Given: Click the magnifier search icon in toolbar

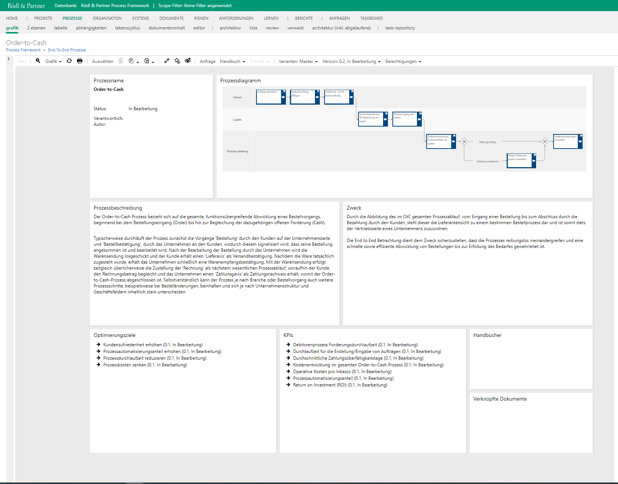Looking at the screenshot, I should (38, 61).
